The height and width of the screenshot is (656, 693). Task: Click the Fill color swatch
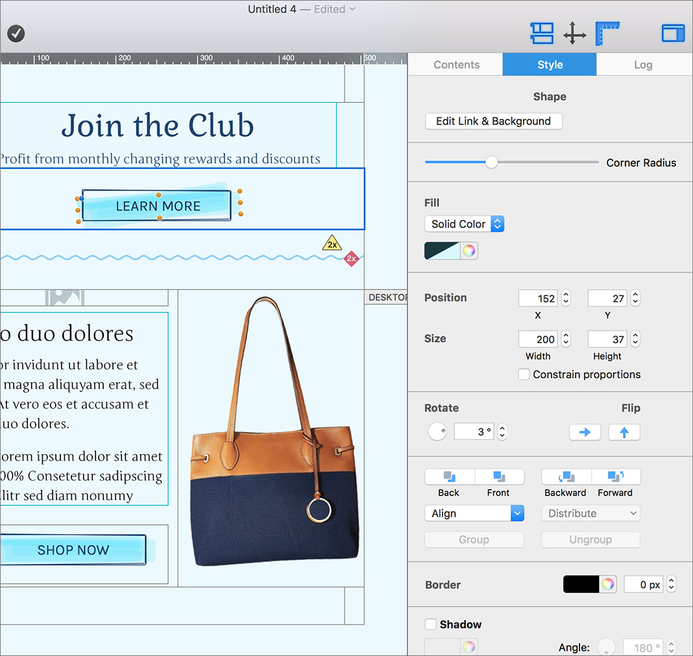pos(442,251)
